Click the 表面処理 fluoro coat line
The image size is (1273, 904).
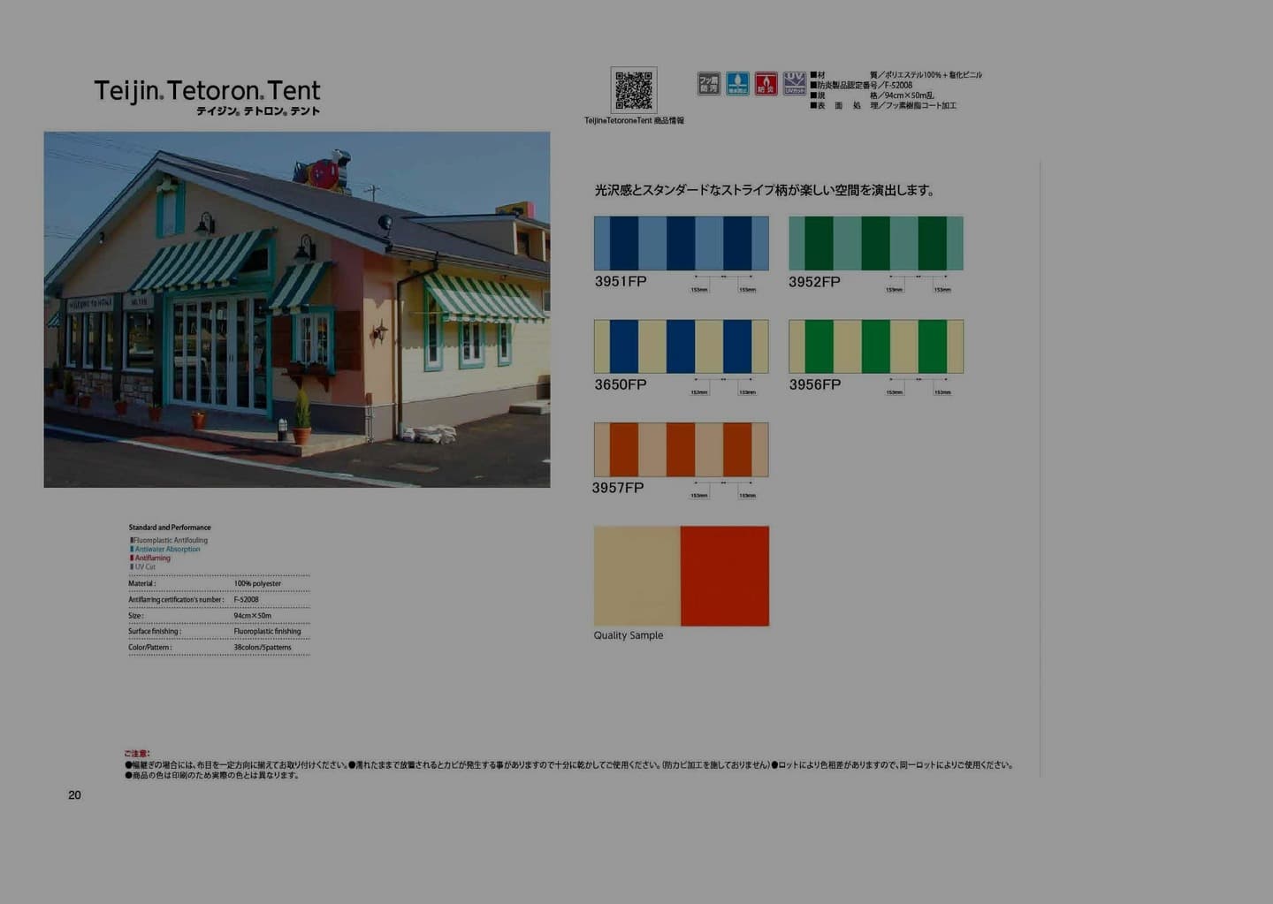(883, 105)
